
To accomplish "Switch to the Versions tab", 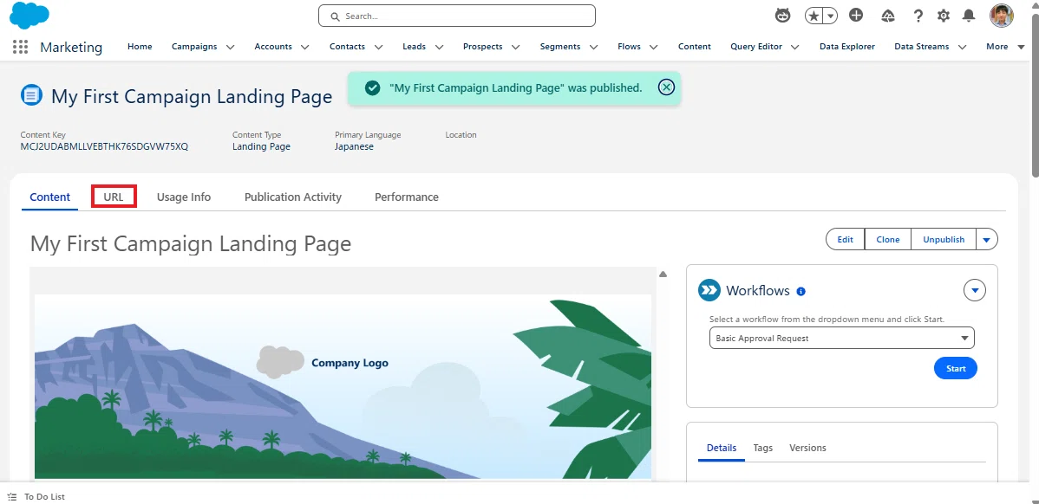I will 807,448.
